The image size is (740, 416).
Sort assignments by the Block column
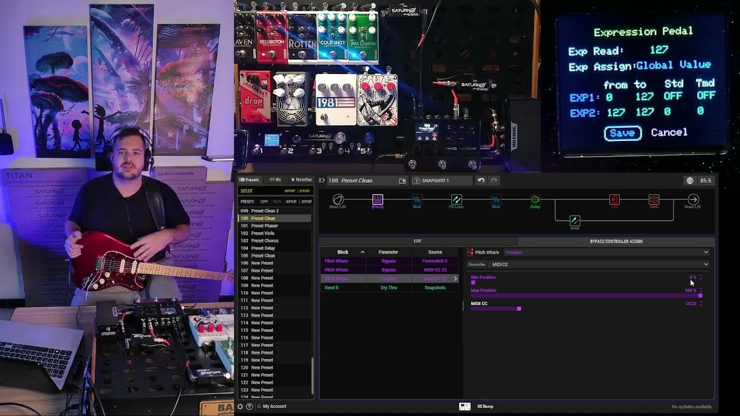(x=343, y=252)
